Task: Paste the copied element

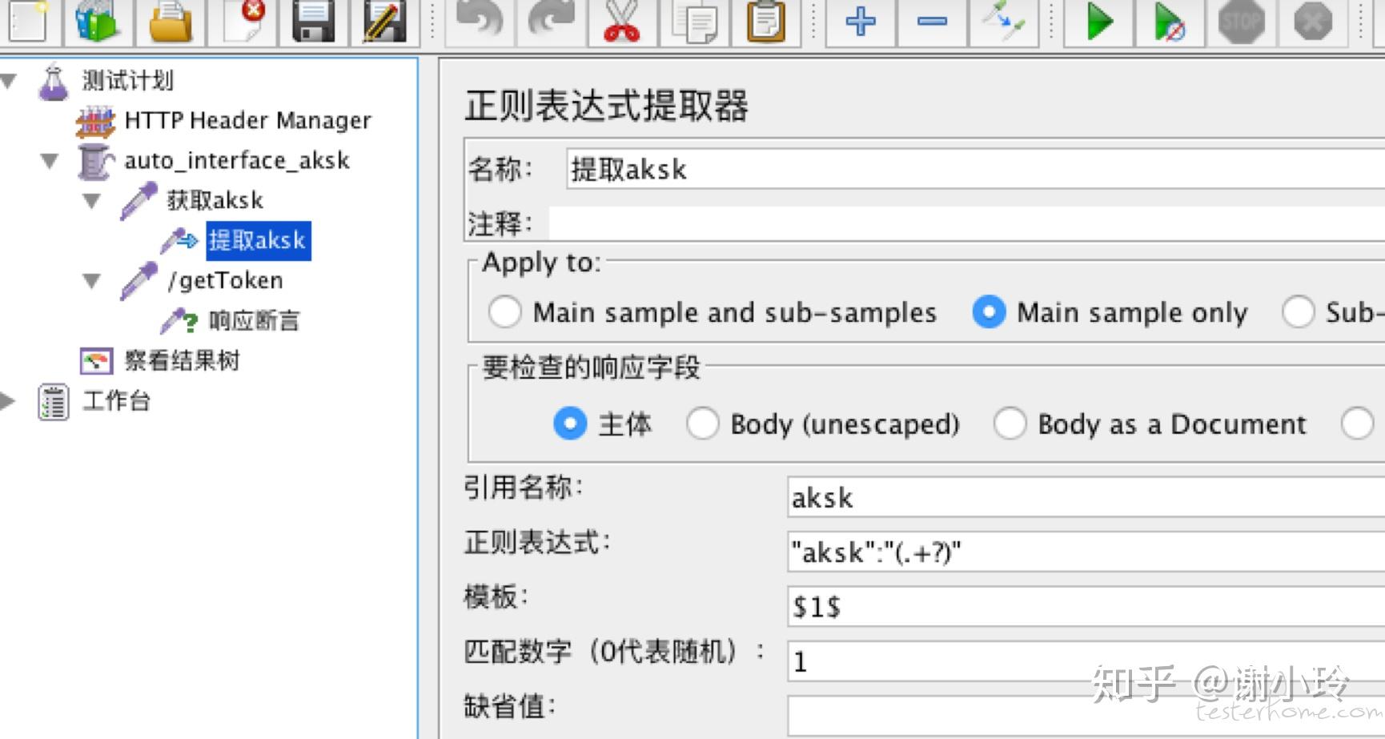Action: [x=766, y=24]
